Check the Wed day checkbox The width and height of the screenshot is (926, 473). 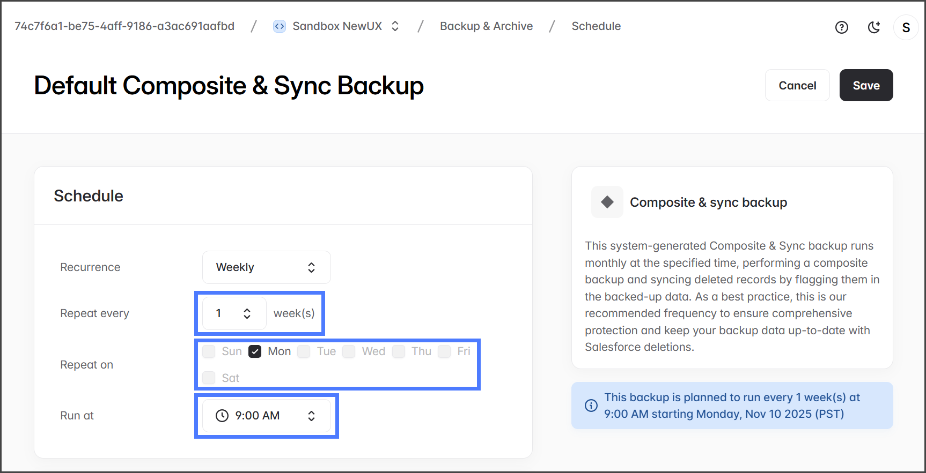coord(349,351)
